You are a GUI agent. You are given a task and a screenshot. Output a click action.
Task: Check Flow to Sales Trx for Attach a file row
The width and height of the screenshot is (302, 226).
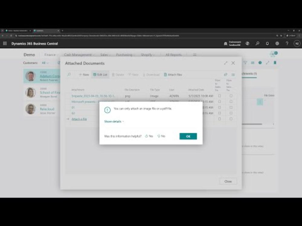pyautogui.click(x=220, y=119)
